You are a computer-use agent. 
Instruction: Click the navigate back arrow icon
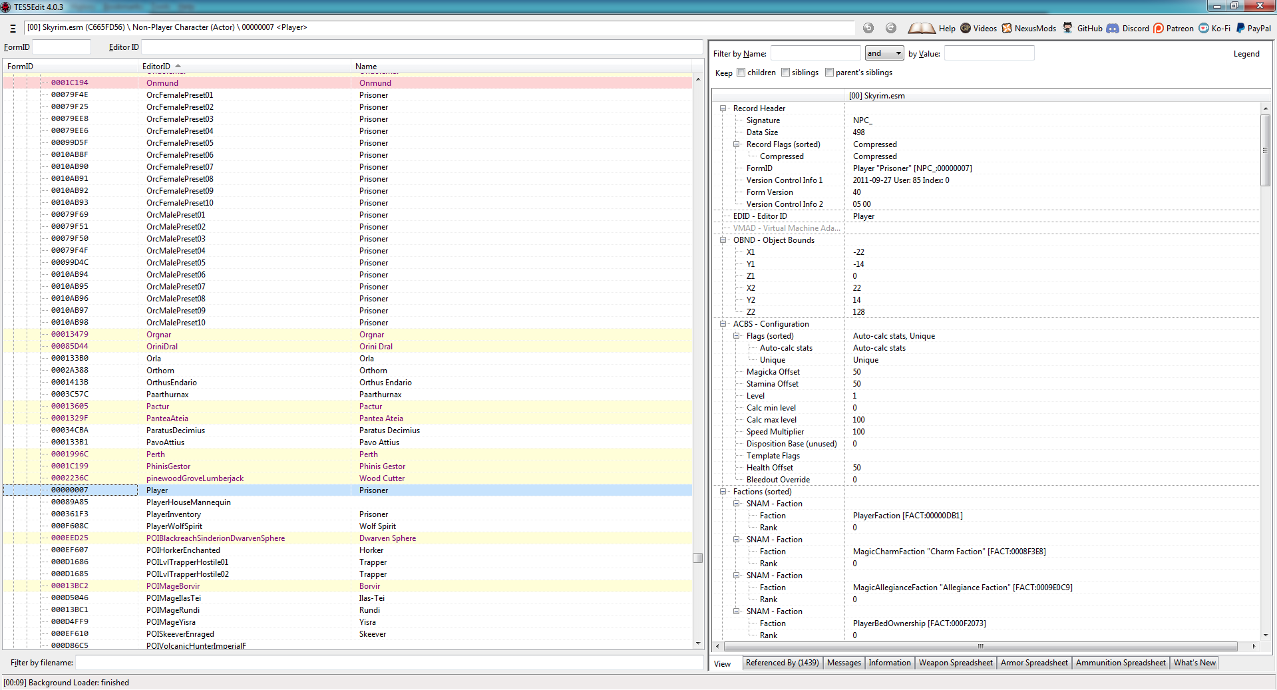(x=868, y=28)
